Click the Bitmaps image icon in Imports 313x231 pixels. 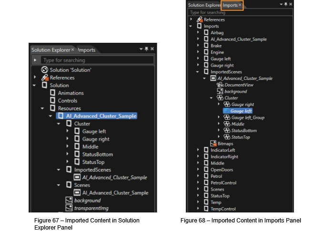[x=213, y=144]
